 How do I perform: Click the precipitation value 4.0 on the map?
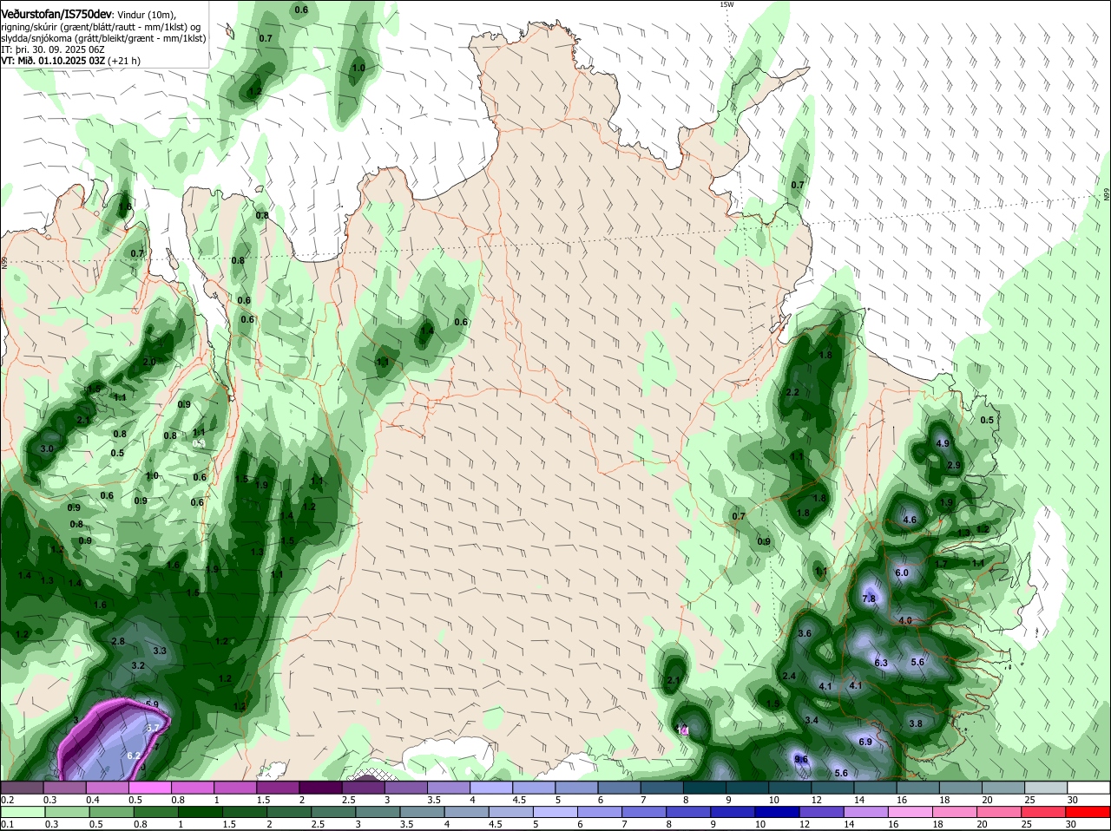[905, 621]
